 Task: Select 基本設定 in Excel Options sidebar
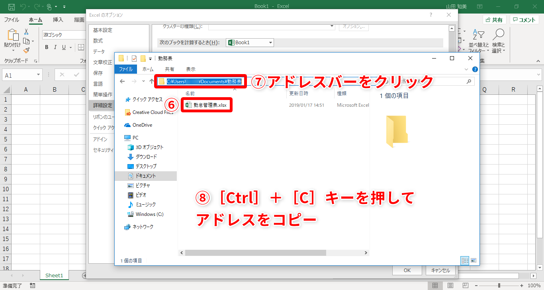coord(103,30)
